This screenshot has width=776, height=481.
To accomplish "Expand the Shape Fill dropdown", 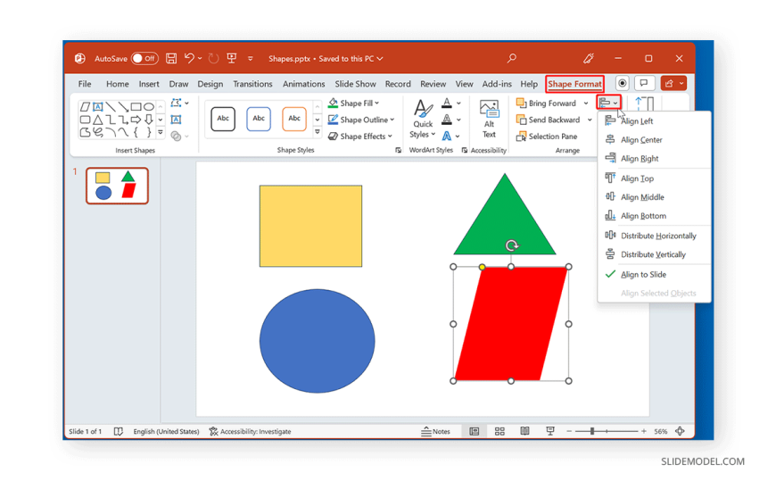I will 377,103.
